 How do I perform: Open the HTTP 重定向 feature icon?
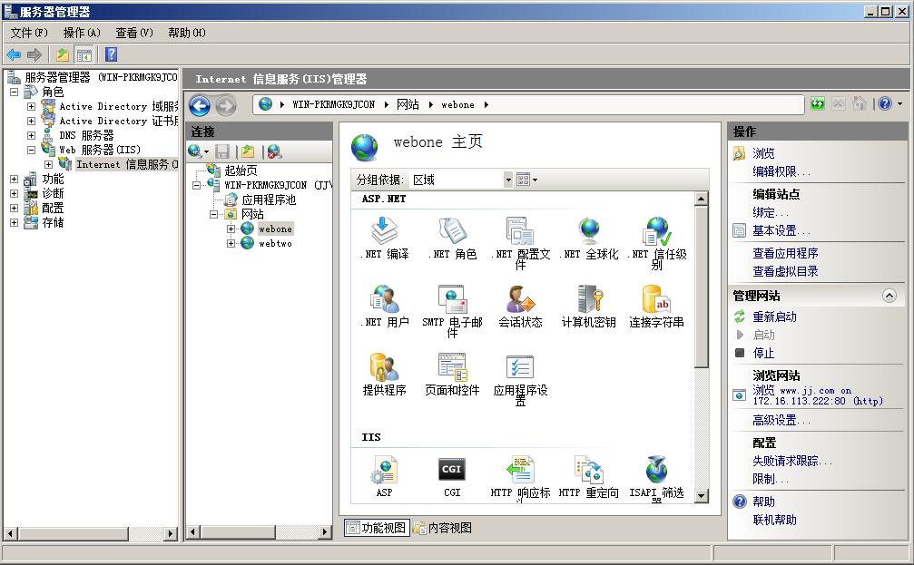click(589, 476)
